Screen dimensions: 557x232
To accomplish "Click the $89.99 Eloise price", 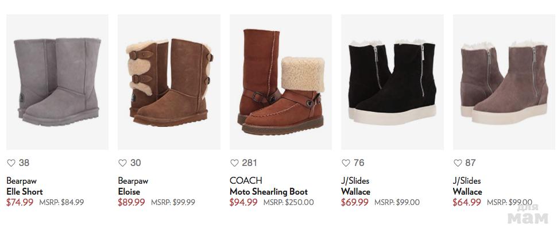I will point(132,202).
